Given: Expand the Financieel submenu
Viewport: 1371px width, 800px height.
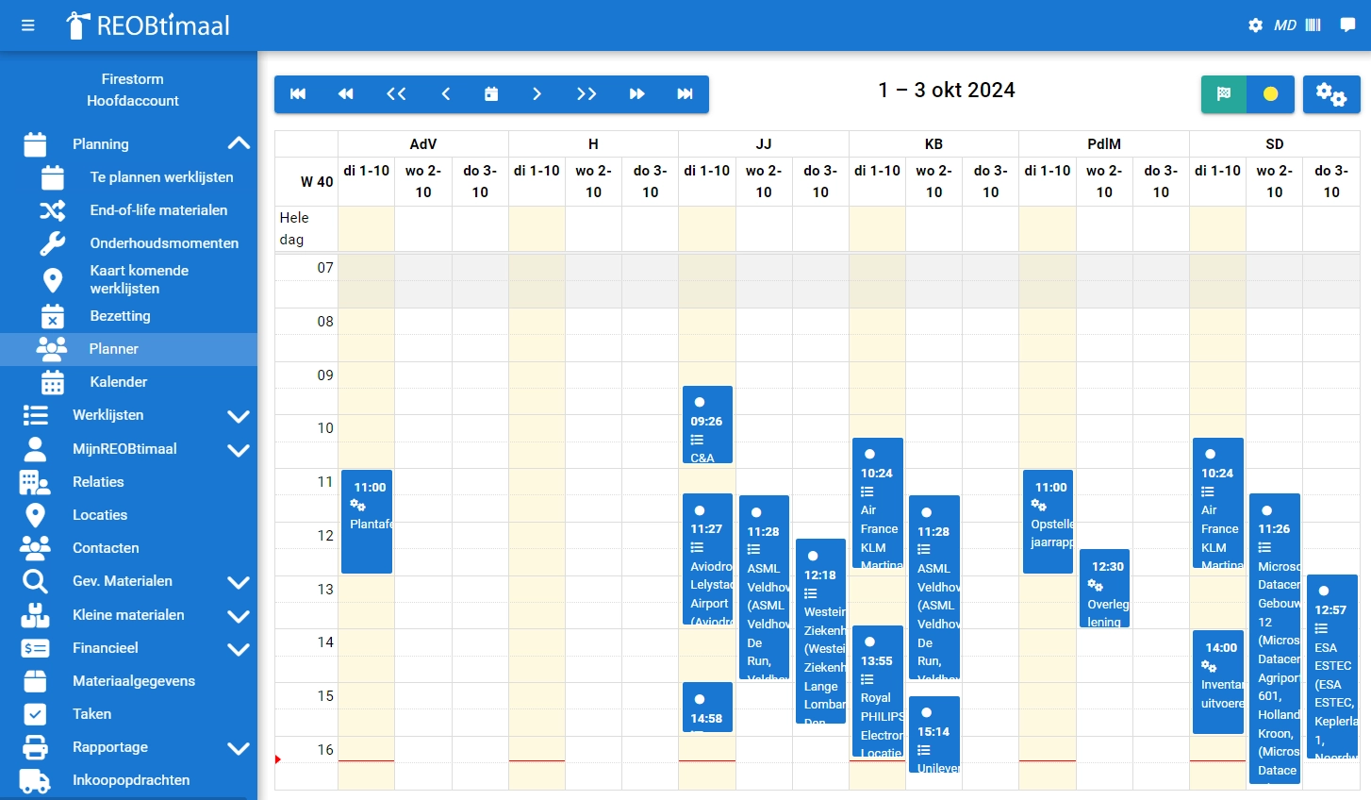Looking at the screenshot, I should [239, 649].
